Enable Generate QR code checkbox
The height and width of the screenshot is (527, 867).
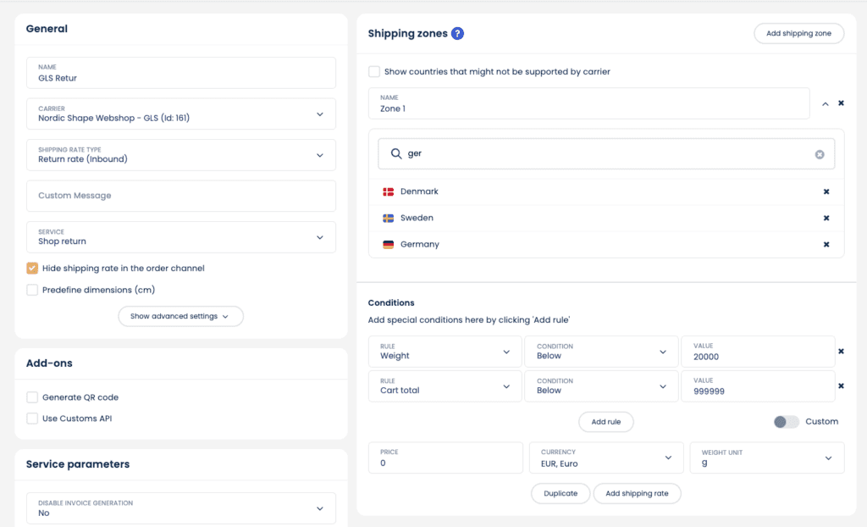point(32,397)
